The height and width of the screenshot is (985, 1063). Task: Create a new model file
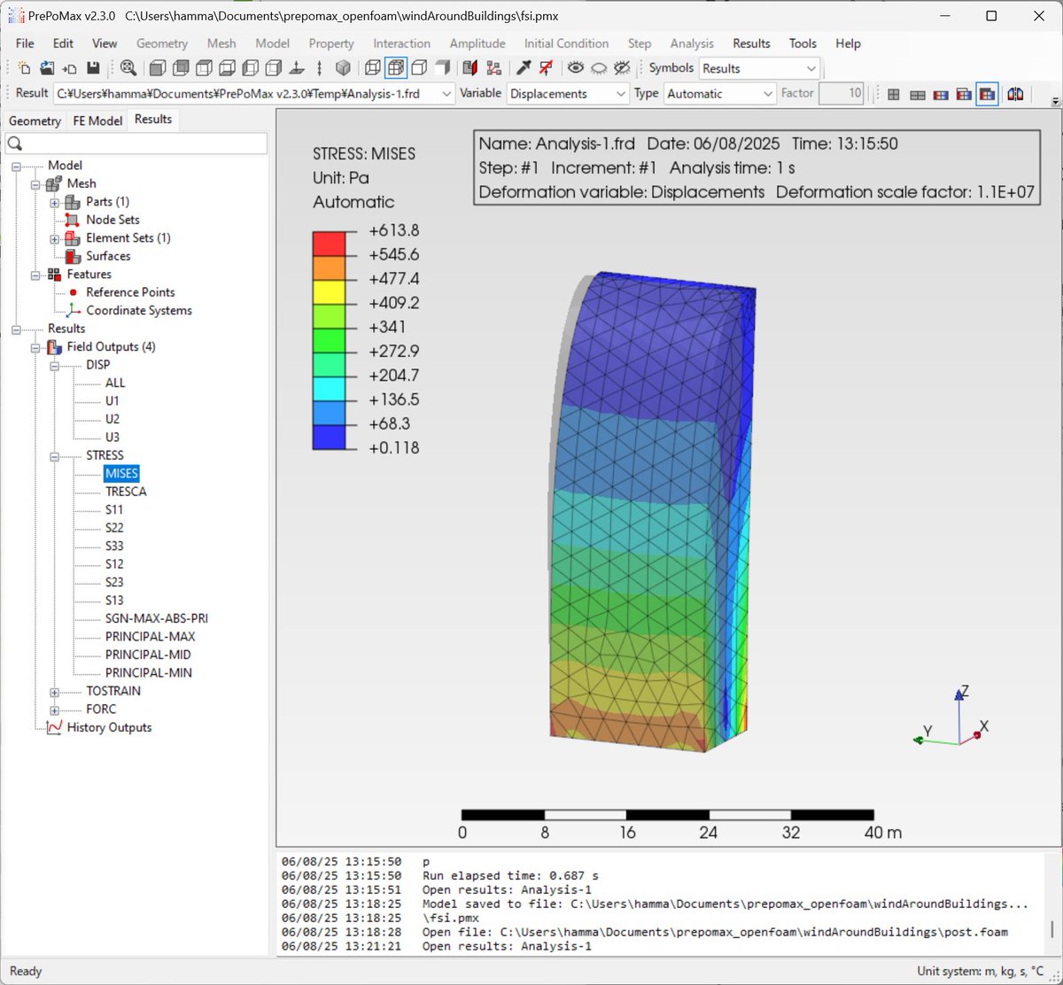coord(24,68)
